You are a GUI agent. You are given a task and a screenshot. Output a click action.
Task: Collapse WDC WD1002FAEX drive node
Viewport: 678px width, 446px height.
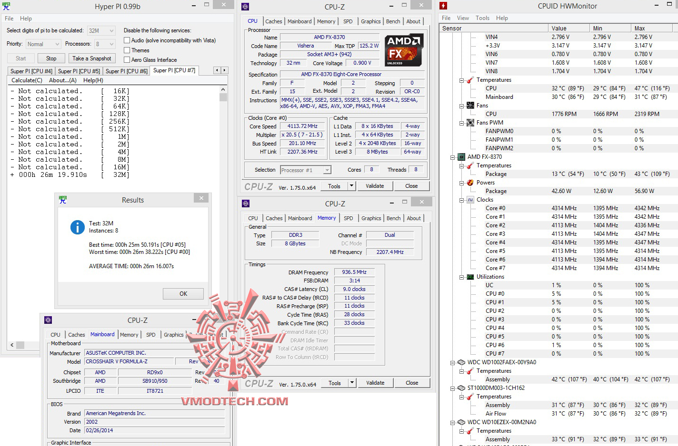click(453, 362)
